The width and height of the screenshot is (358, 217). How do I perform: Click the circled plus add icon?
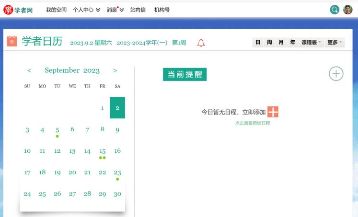pyautogui.click(x=336, y=74)
